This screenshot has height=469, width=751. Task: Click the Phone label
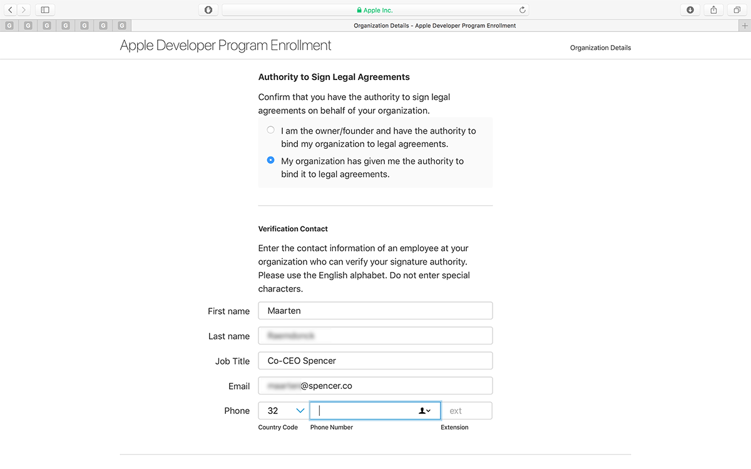pyautogui.click(x=237, y=411)
